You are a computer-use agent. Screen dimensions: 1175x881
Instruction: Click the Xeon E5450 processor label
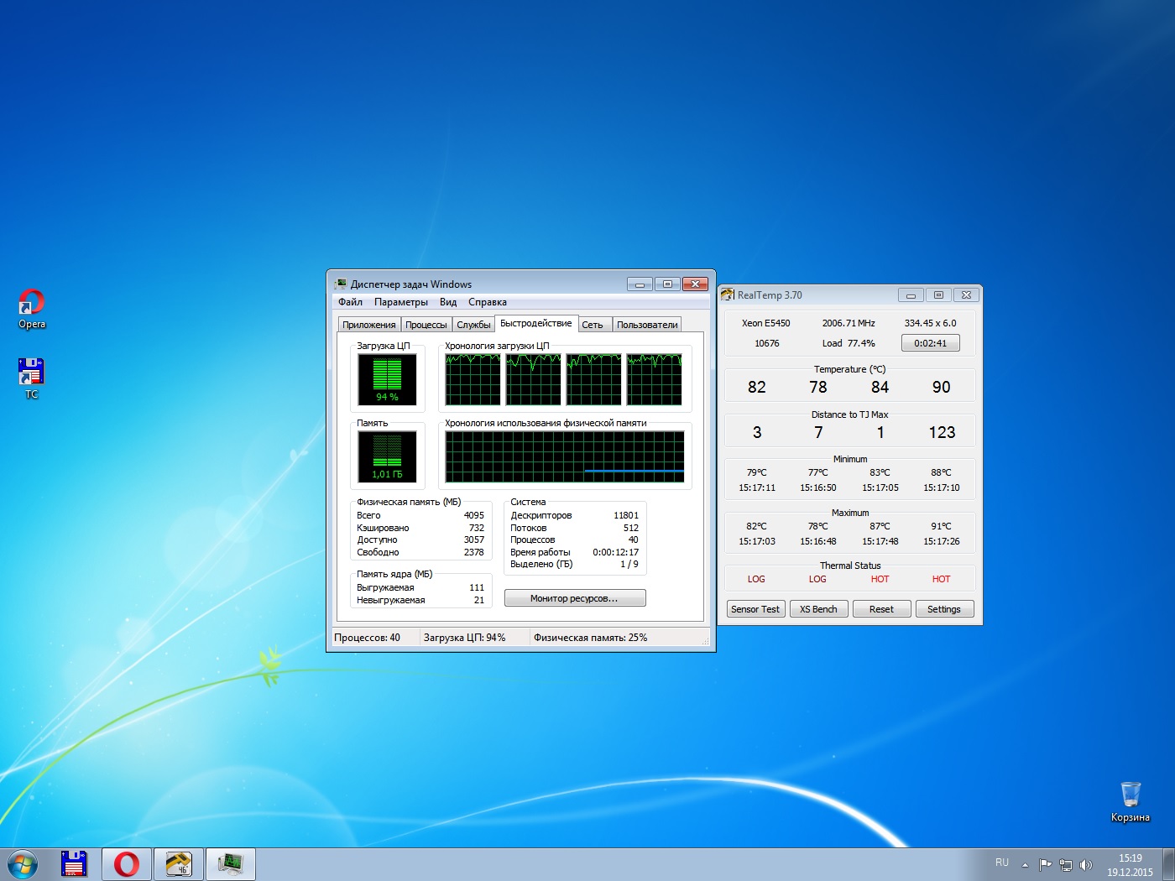coord(766,323)
